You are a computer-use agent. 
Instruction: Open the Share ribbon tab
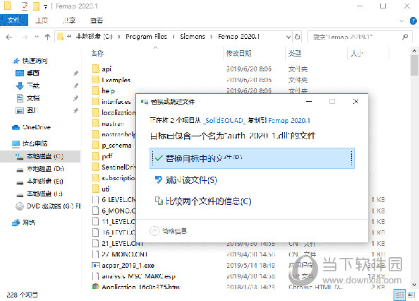69,20
